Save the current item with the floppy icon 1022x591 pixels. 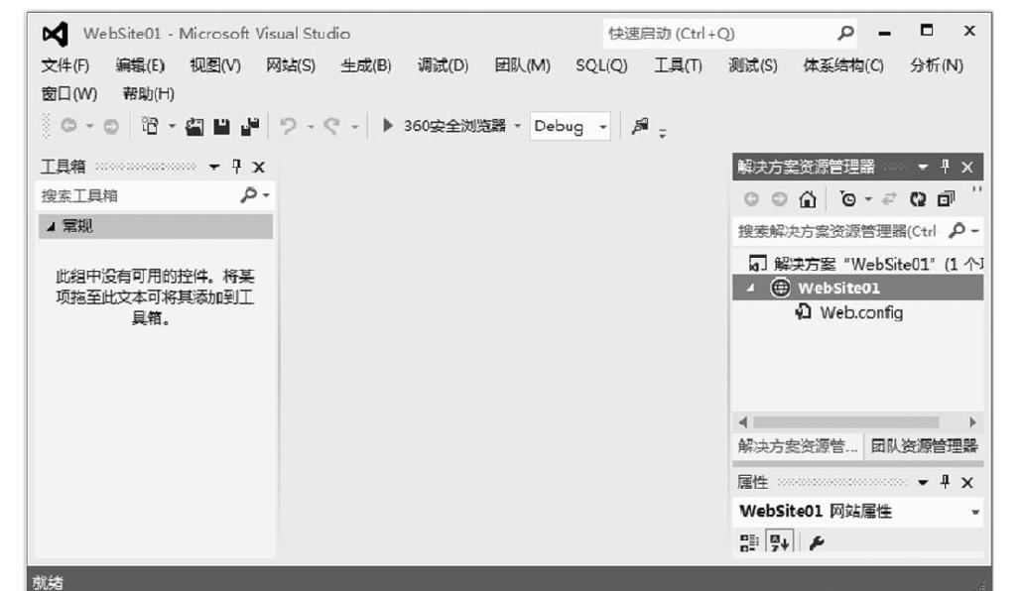pos(221,126)
